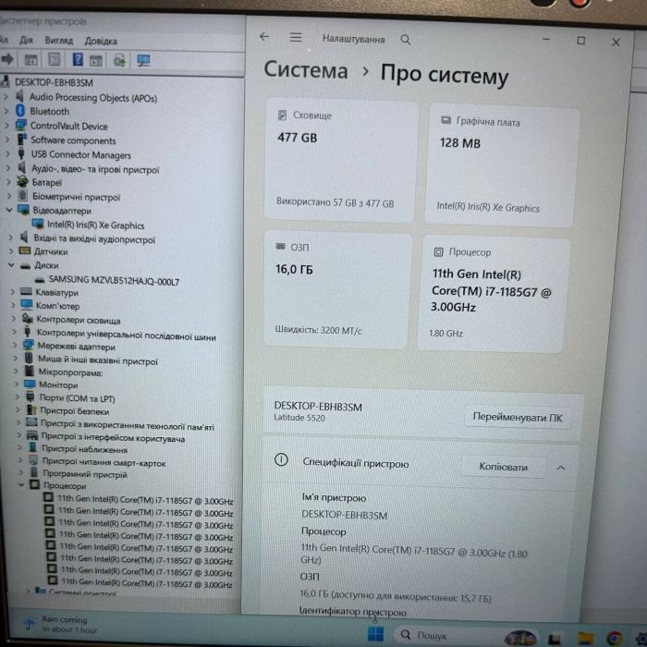
Task: Click 'Використано 57 GB з 477 GB' text
Action: coord(335,202)
